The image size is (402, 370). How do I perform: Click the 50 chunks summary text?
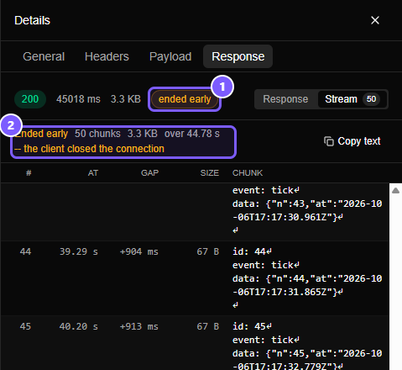pos(97,134)
